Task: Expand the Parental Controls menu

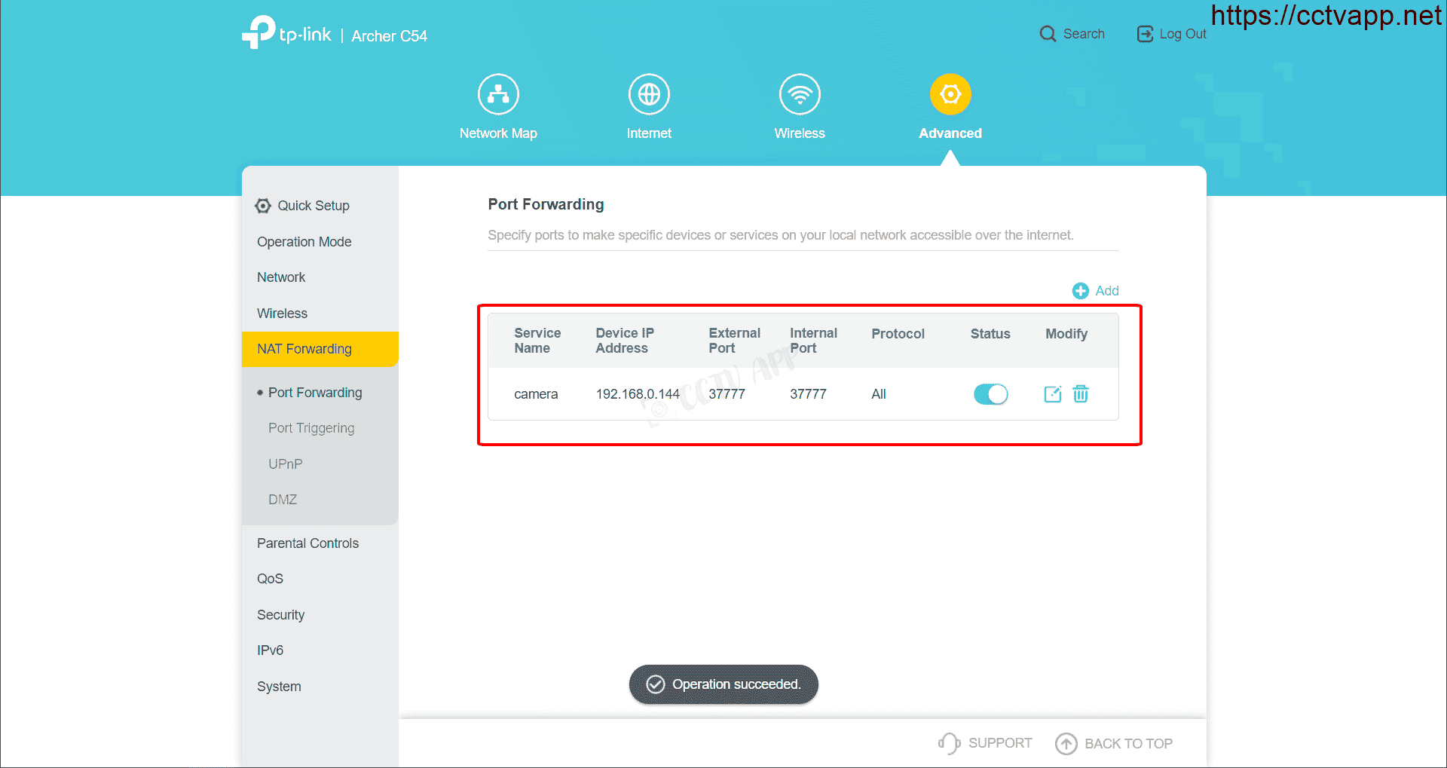Action: (x=307, y=543)
